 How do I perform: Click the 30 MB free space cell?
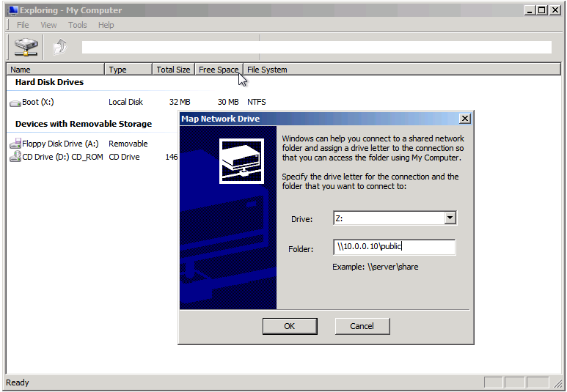pyautogui.click(x=228, y=103)
